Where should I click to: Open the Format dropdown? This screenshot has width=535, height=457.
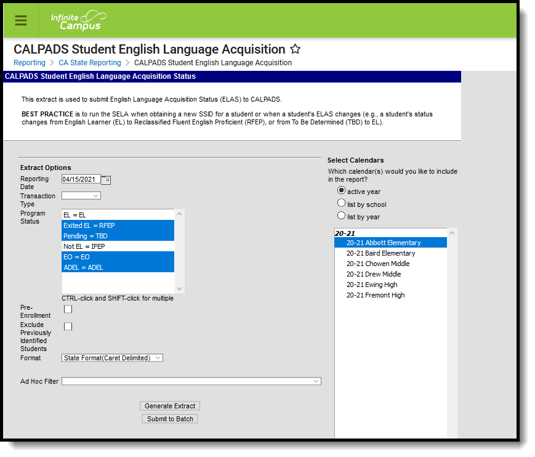[x=112, y=358]
